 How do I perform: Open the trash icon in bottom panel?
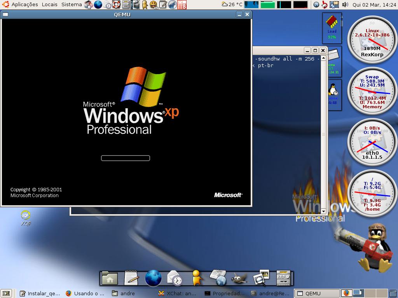point(393,293)
